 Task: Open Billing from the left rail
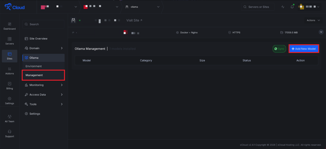click(9, 84)
